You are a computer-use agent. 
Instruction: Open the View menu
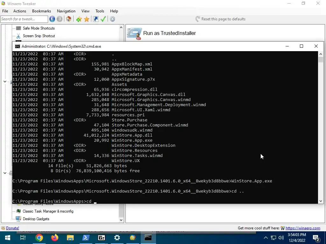coord(85,11)
